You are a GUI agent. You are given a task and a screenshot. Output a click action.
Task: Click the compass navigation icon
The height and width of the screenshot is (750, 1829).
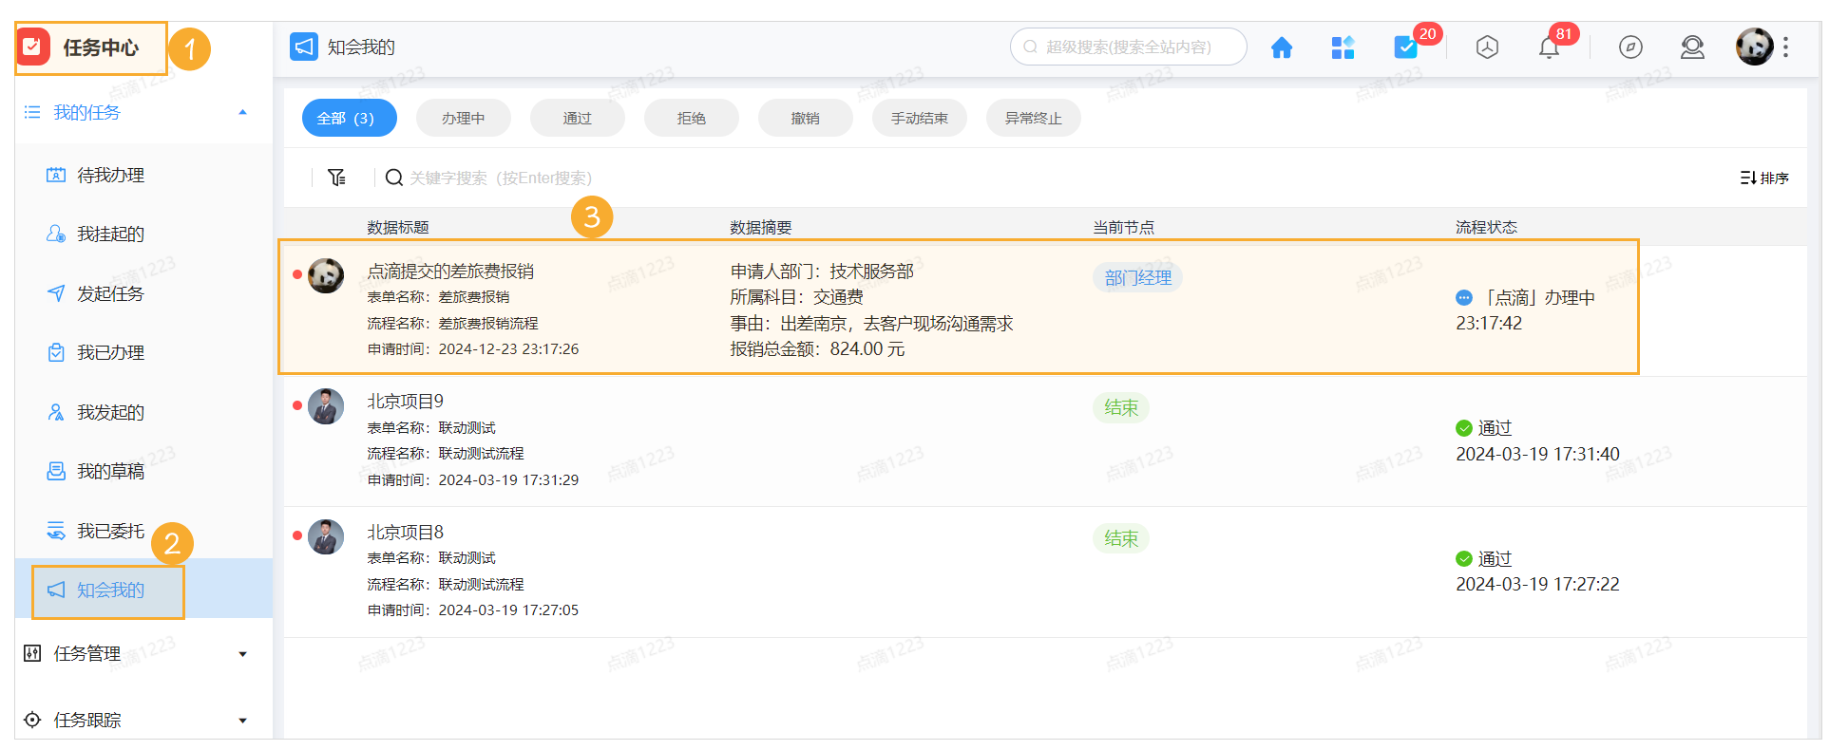tap(1630, 47)
